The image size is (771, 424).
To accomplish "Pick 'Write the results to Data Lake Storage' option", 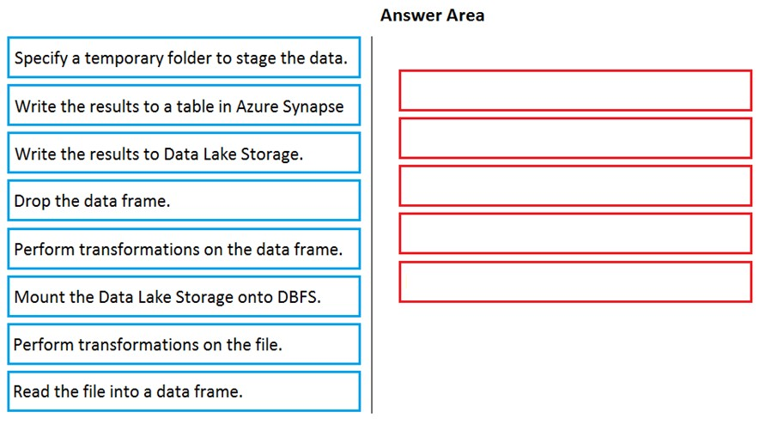I will point(184,153).
